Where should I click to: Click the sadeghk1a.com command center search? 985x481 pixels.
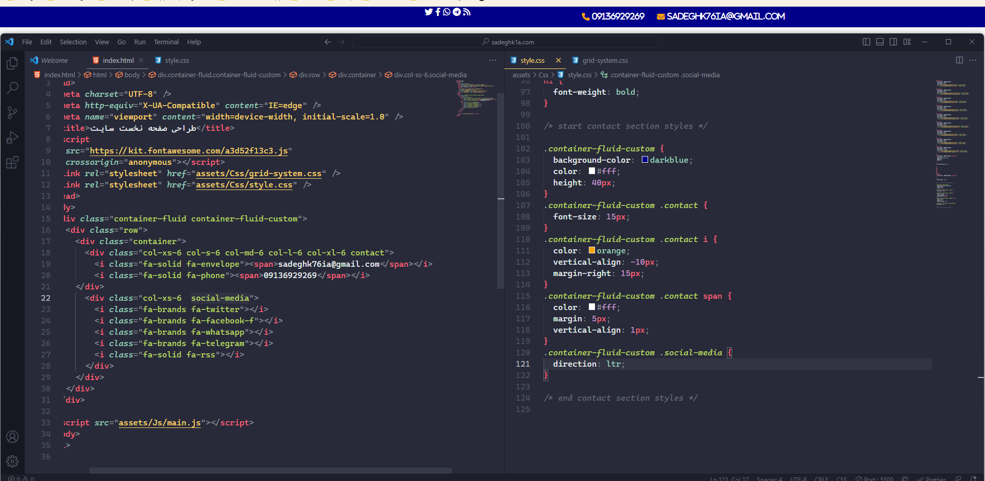[507, 42]
